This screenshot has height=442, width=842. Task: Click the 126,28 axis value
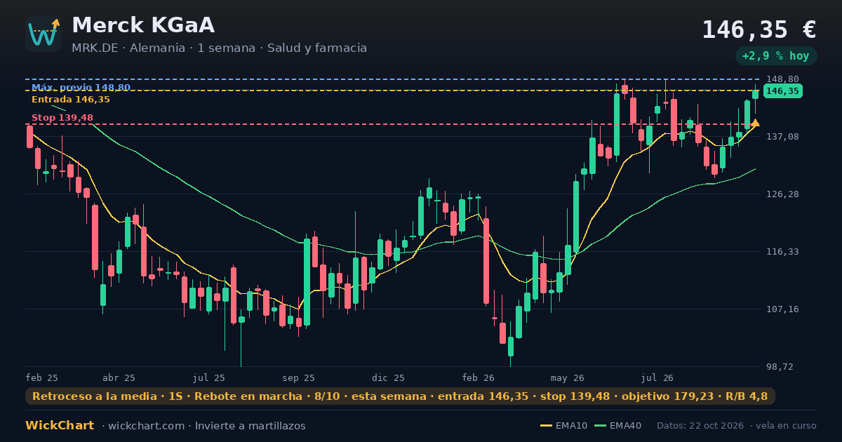[782, 194]
